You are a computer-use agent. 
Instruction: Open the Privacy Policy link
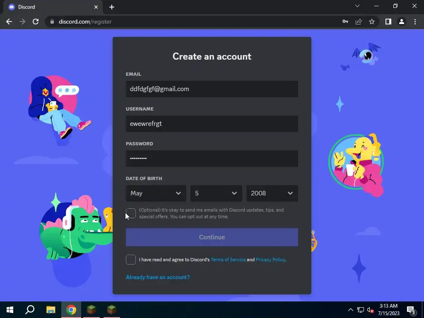[x=270, y=260]
